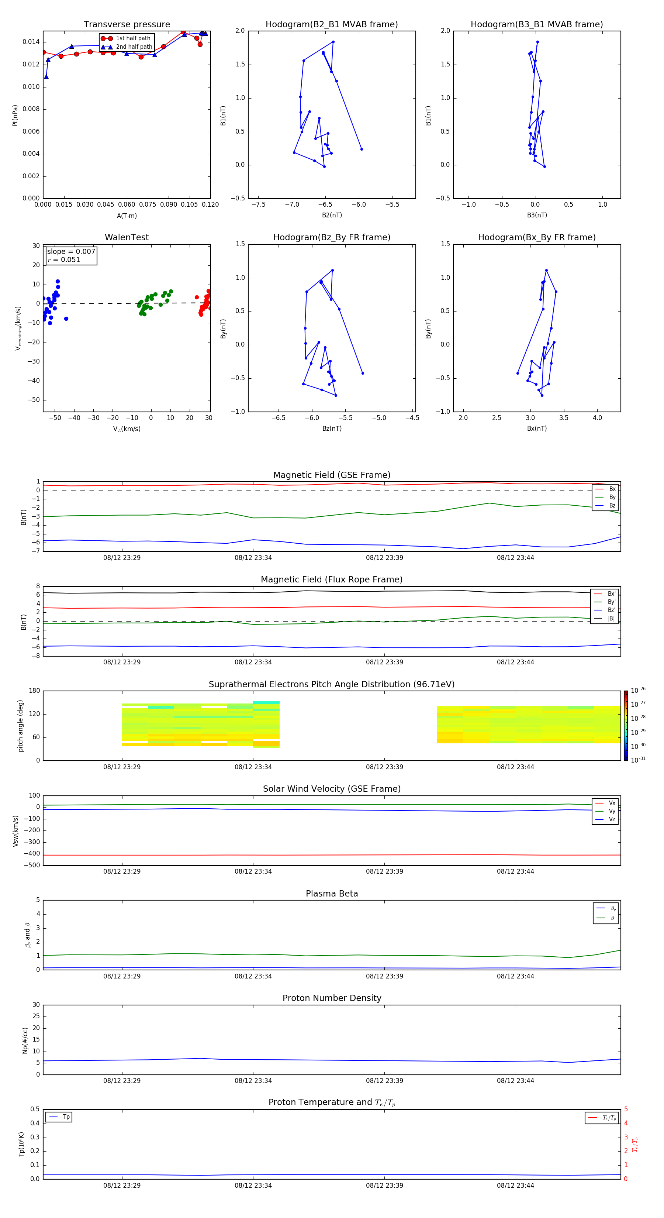
Task: Click the By' legend entry in Flux Rope panel
Action: pos(605,602)
